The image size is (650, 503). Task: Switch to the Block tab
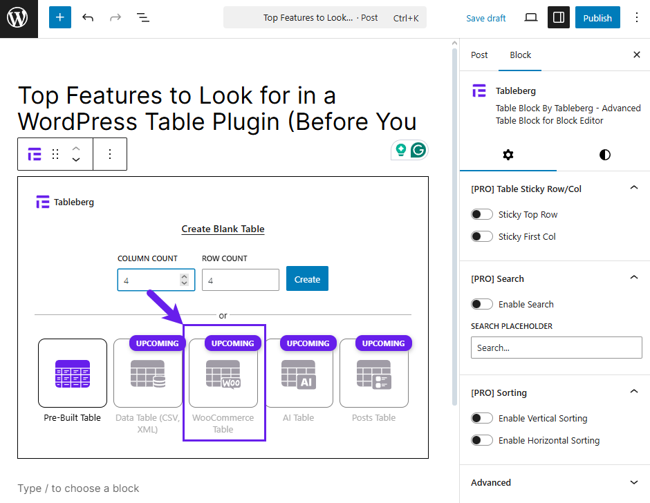[520, 55]
